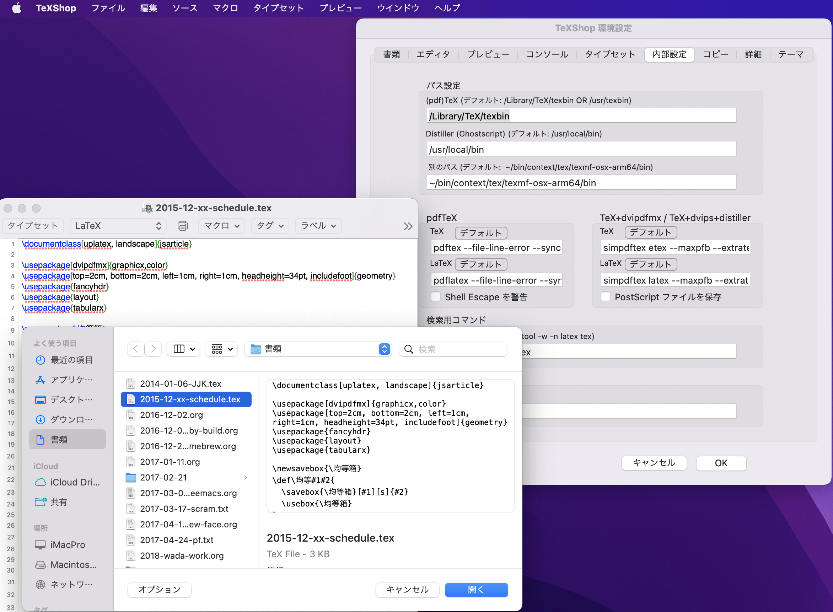Select file 2016-12-2...mebrew.org

186,446
